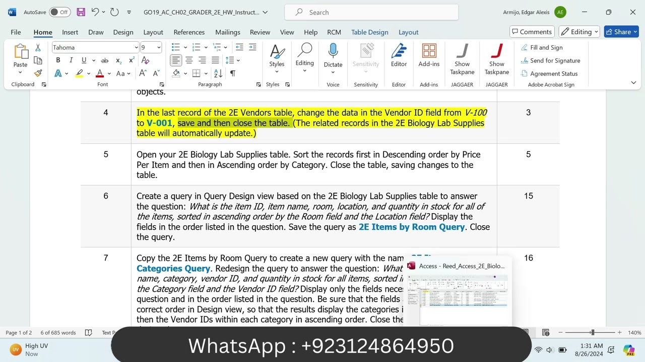The width and height of the screenshot is (645, 362).
Task: Click word count in status bar
Action: point(58,332)
